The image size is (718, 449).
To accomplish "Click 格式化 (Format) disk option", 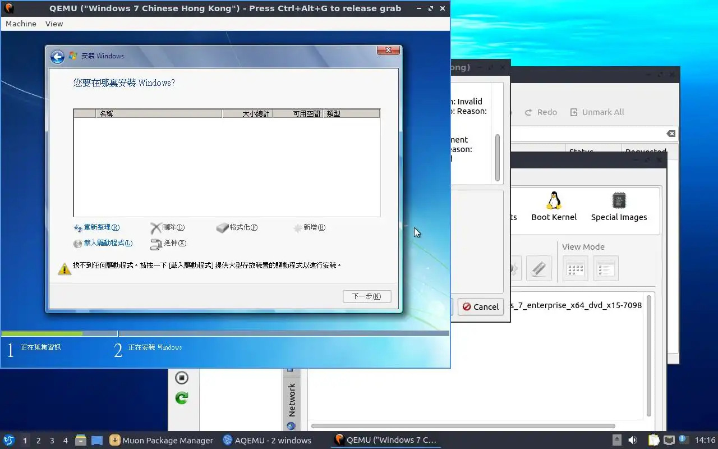I will [x=237, y=228].
